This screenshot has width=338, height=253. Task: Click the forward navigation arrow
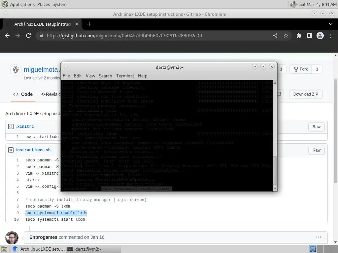click(x=18, y=36)
